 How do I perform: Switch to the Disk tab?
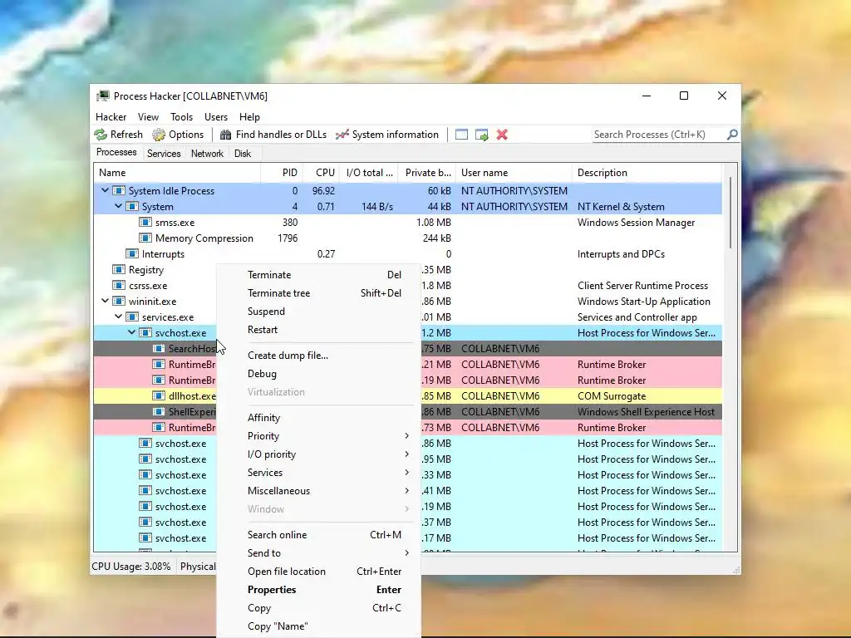(243, 154)
